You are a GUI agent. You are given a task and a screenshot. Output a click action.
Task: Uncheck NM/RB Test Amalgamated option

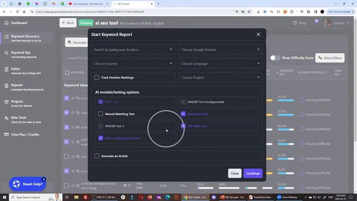(183, 102)
